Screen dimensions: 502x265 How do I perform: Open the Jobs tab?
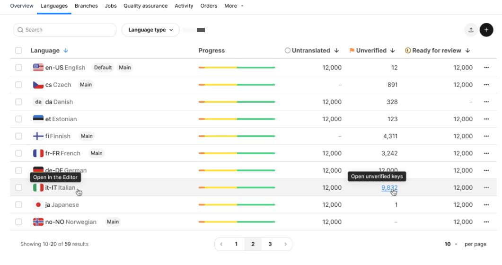[x=111, y=6]
